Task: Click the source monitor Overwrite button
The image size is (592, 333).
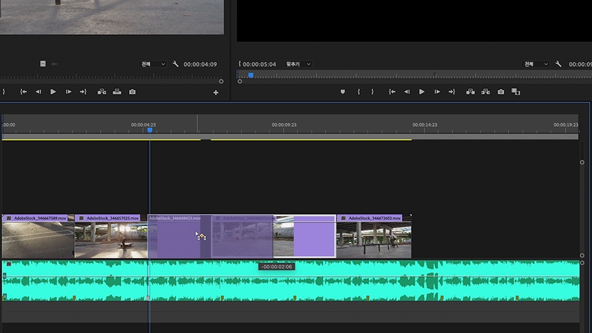Action: (x=117, y=92)
